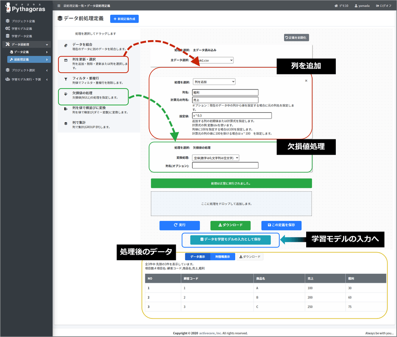This screenshot has height=337, width=397.
Task: Click データを学習モデルの入力として保存
Action: (x=230, y=239)
